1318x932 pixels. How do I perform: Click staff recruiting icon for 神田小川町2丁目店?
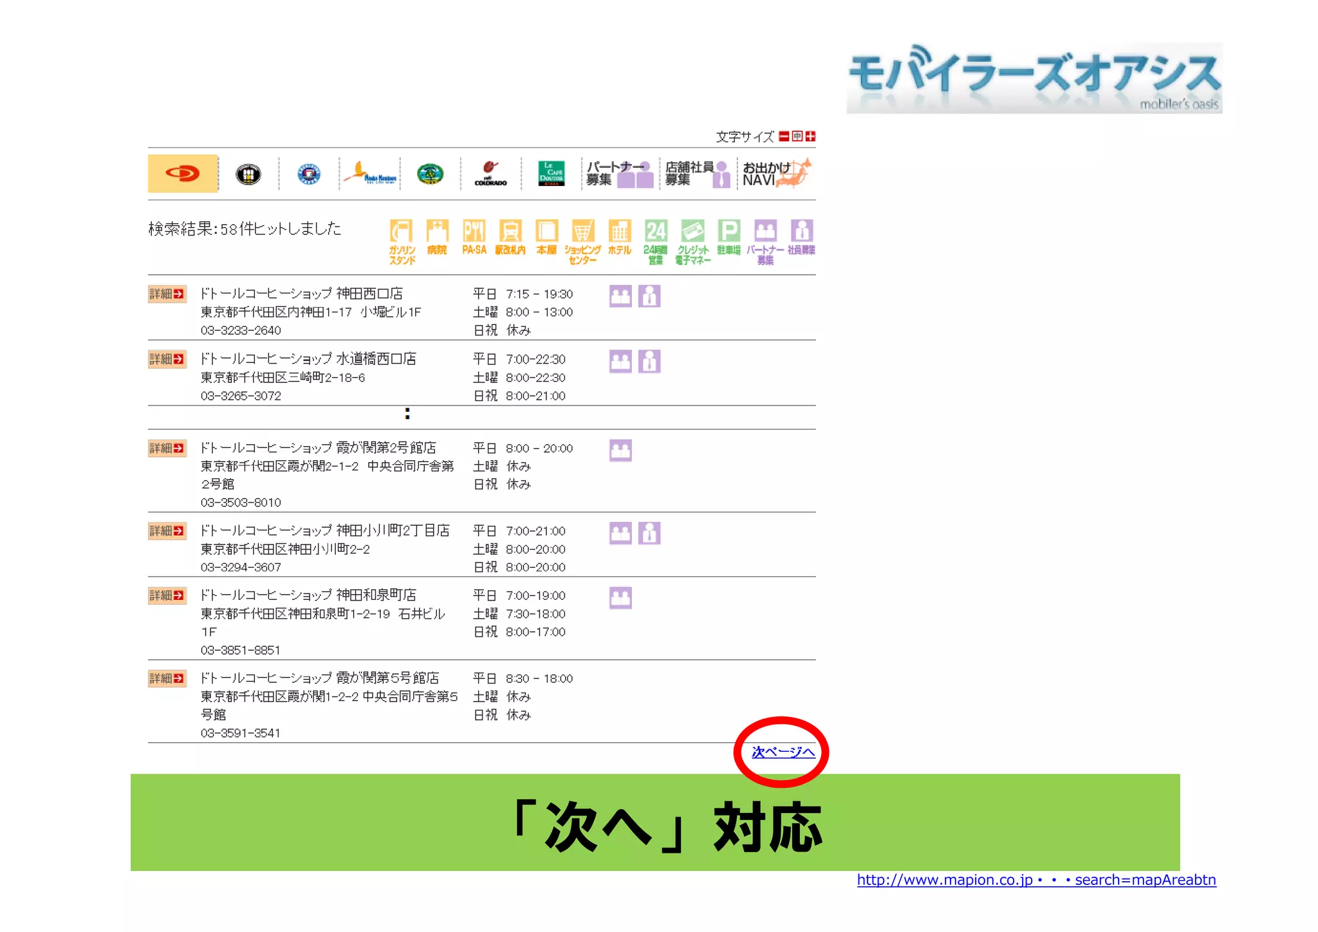pos(649,534)
